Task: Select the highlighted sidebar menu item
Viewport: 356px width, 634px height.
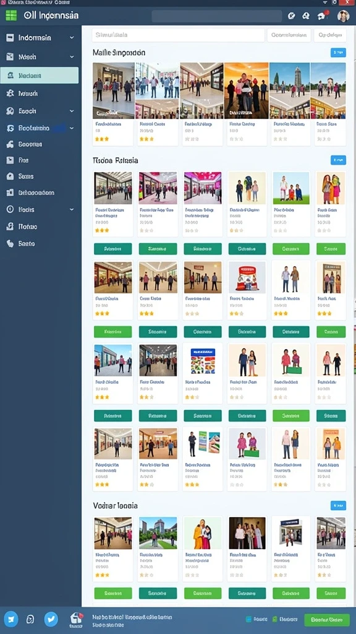Action: pos(40,76)
